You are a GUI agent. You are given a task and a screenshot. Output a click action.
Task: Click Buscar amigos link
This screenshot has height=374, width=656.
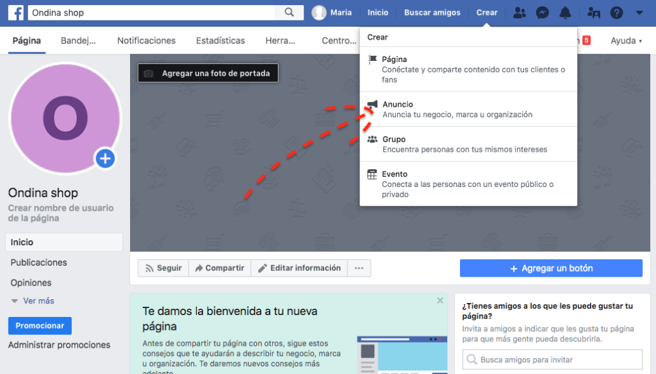(x=432, y=13)
